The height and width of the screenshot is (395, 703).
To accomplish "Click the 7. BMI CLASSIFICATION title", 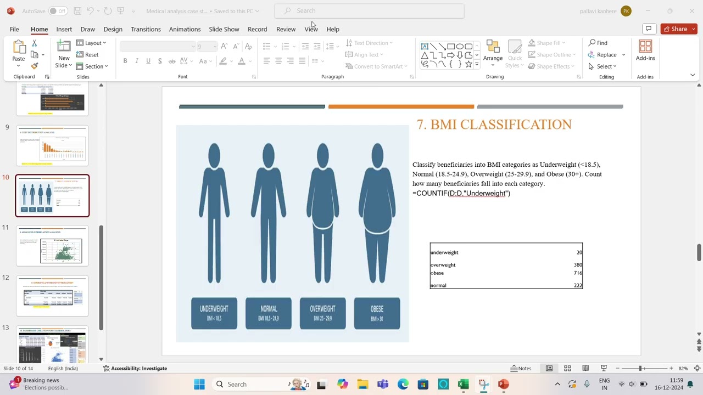I will [494, 125].
